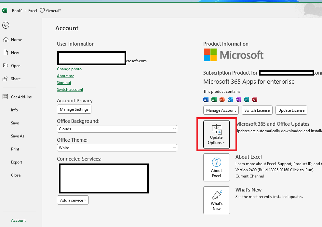This screenshot has height=227, width=322.
Task: Click the New blank page icon
Action: pyautogui.click(x=6, y=53)
